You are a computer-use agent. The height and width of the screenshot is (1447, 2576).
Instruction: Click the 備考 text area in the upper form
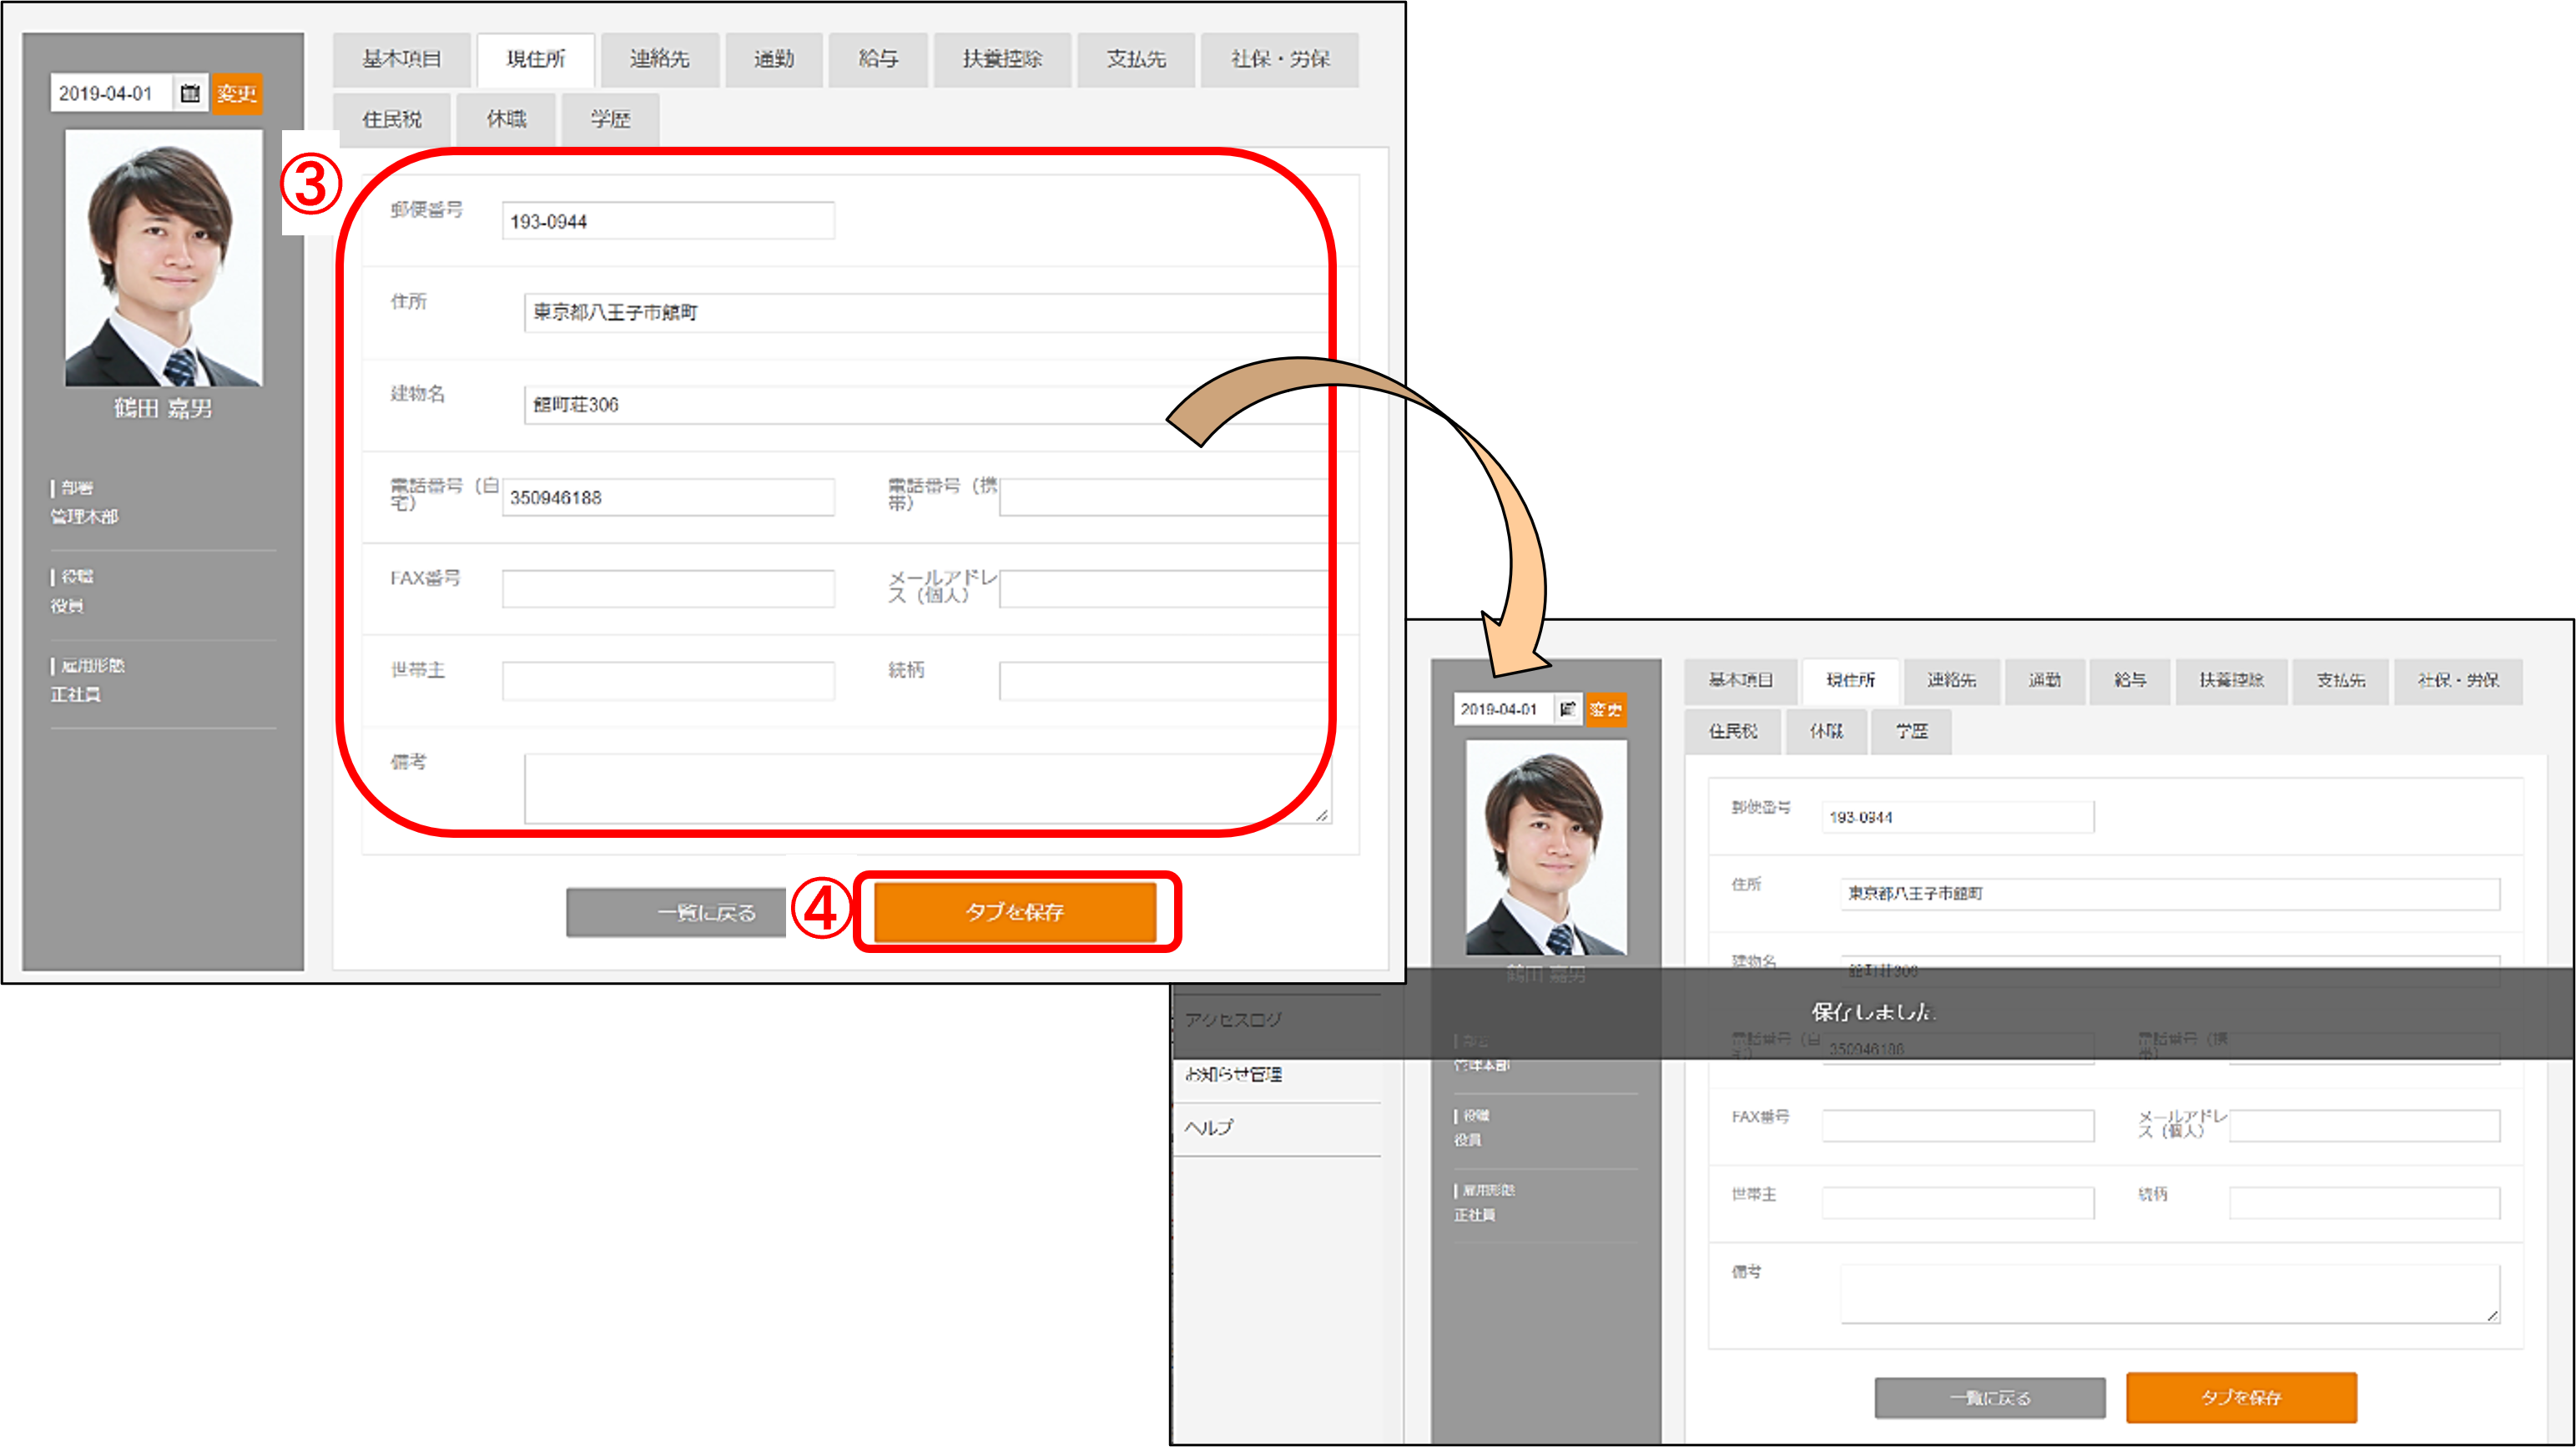tap(928, 789)
